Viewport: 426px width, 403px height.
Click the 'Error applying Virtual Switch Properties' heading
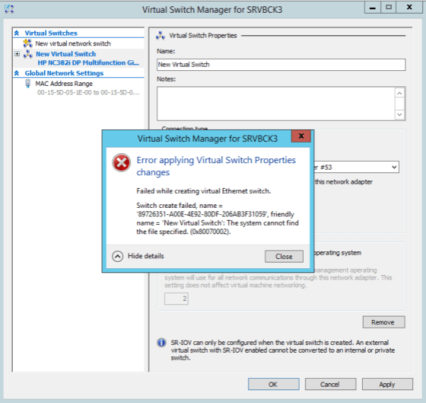[216, 166]
